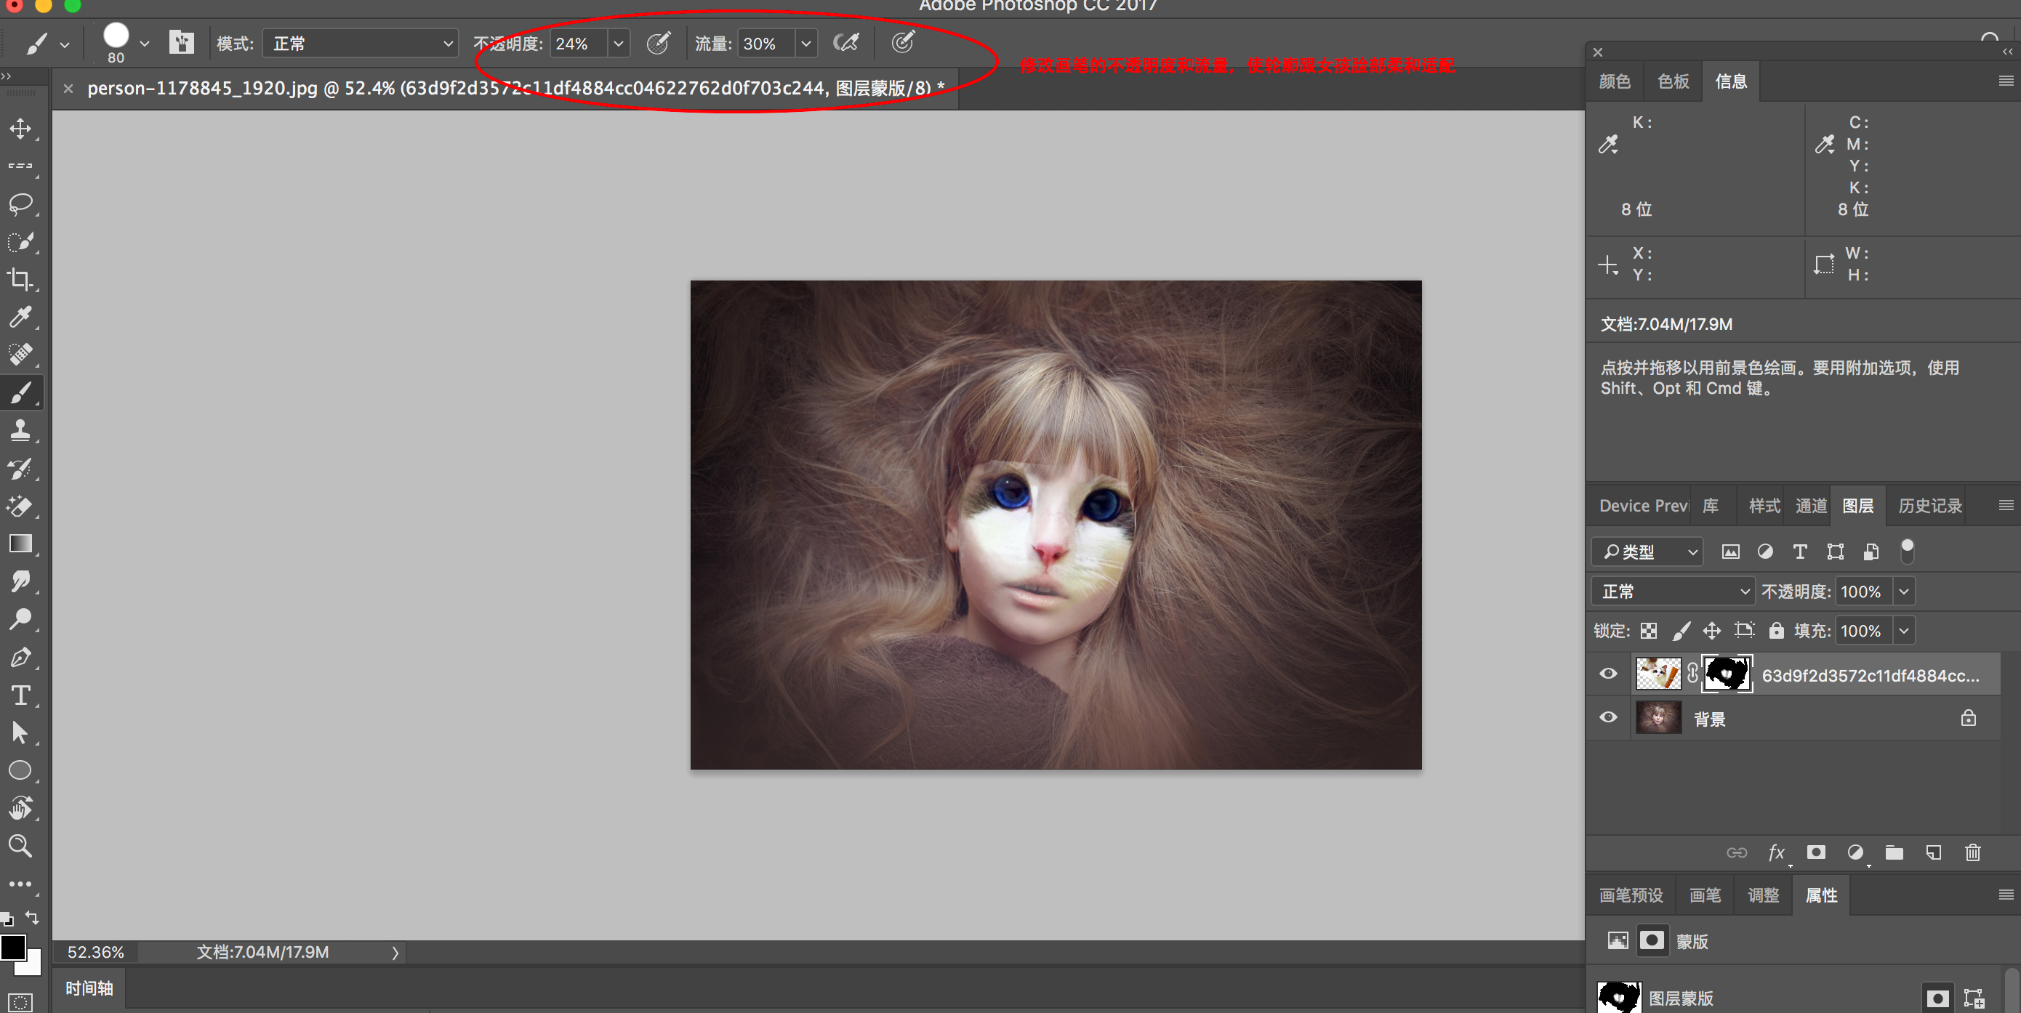Image resolution: width=2021 pixels, height=1013 pixels.
Task: Open the layer blend mode 正常 dropdown
Action: point(1673,592)
